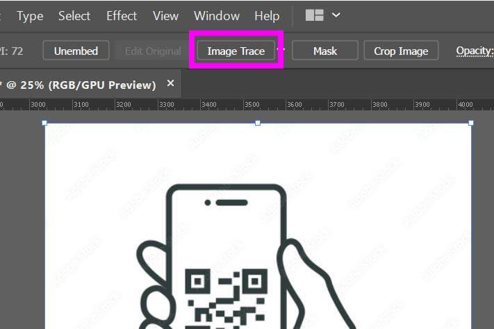Open the Select menu
Screen dimensions: 494x329
tap(74, 16)
